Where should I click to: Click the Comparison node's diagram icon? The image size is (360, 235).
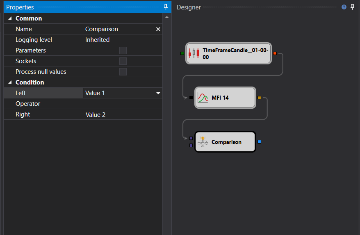(203, 142)
